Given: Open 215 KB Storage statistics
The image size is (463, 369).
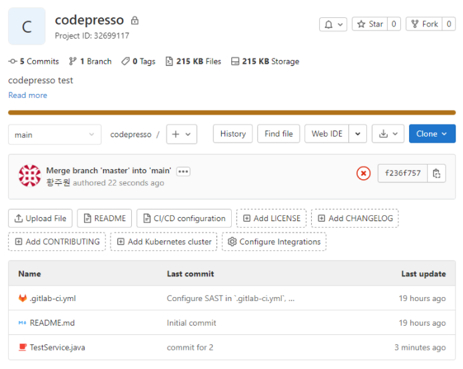Looking at the screenshot, I should (x=265, y=61).
